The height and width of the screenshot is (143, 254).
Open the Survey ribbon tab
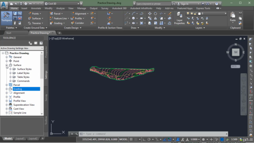pyautogui.click(x=105, y=8)
